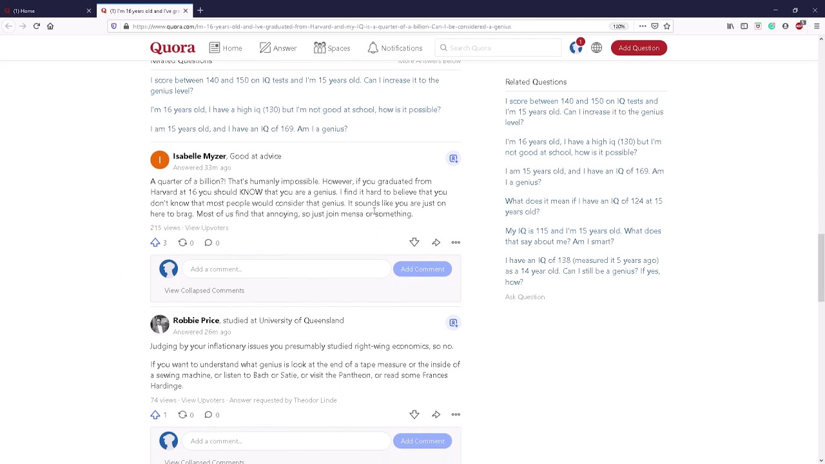Click Add Comment for Isabelle Myzer's answer
The width and height of the screenshot is (825, 464).
coord(422,269)
